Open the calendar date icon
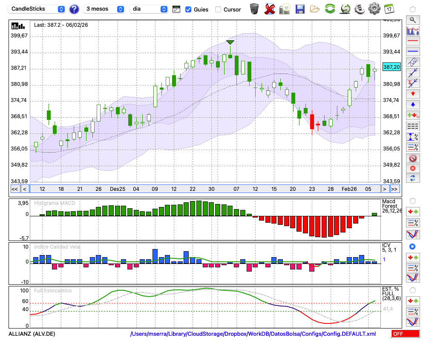The width and height of the screenshot is (426, 340). click(389, 8)
